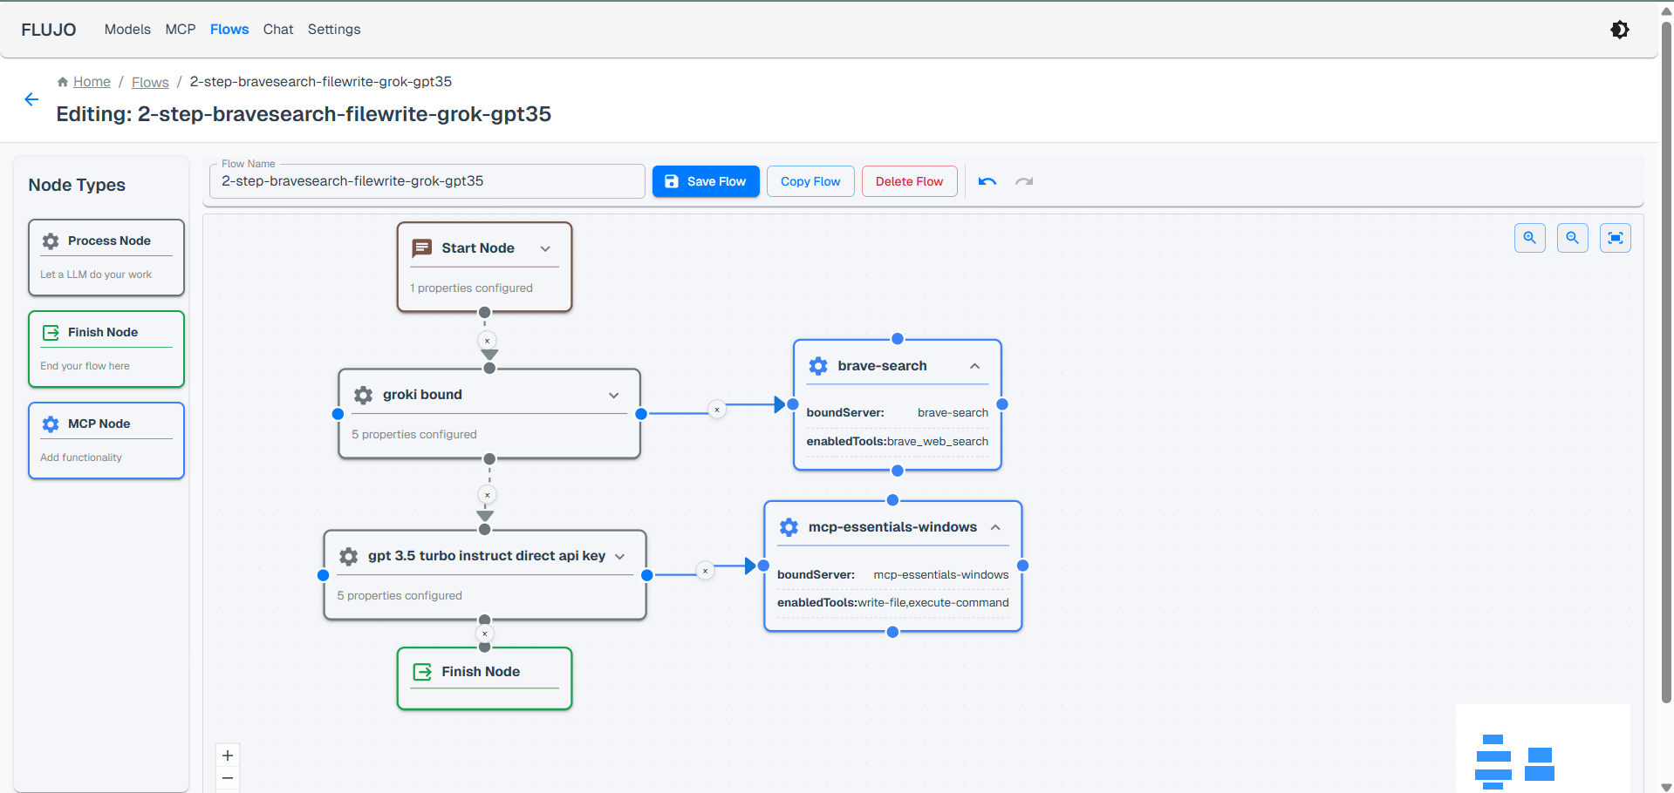This screenshot has width=1674, height=793.
Task: Click the magnifier zoom-in icon on canvas
Action: [x=1529, y=238]
